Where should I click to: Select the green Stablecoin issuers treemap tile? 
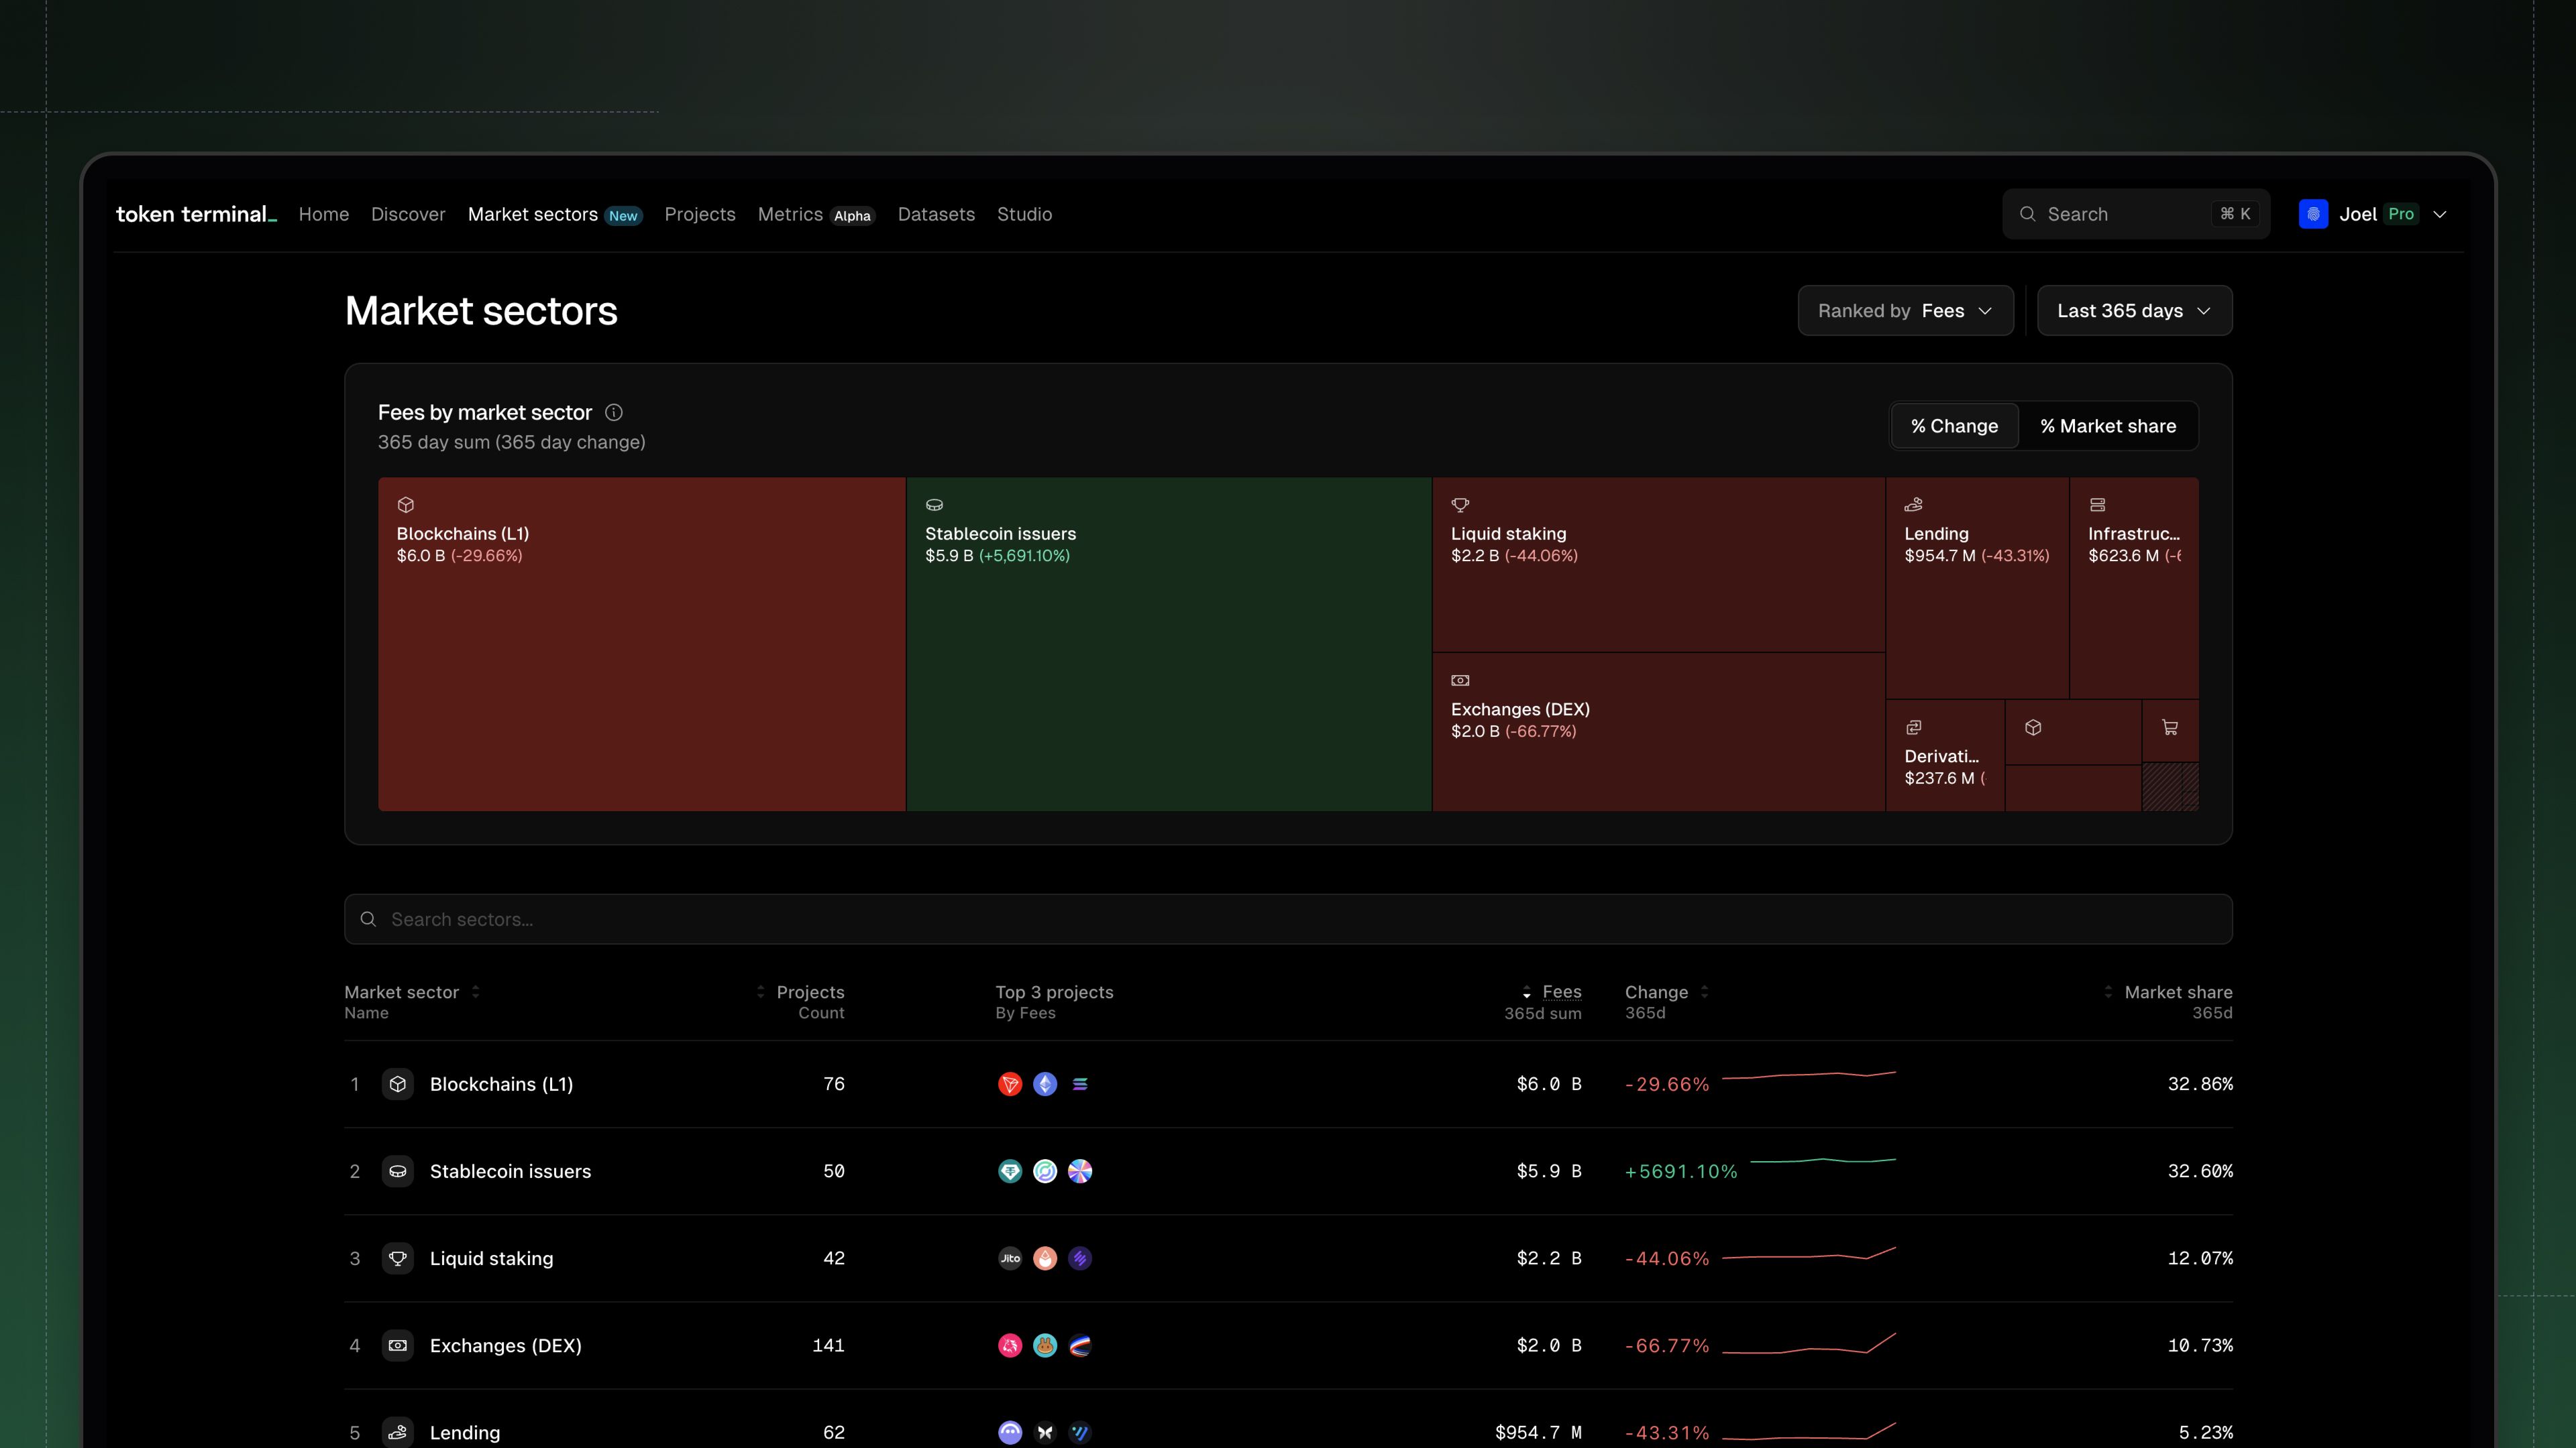tap(1169, 644)
